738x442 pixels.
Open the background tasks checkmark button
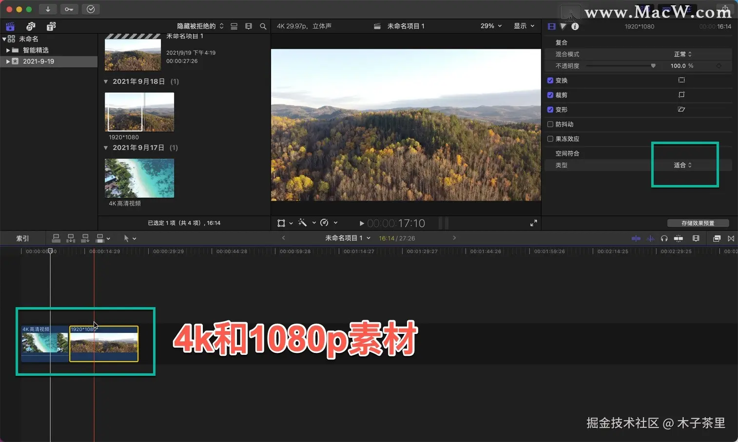(x=91, y=9)
